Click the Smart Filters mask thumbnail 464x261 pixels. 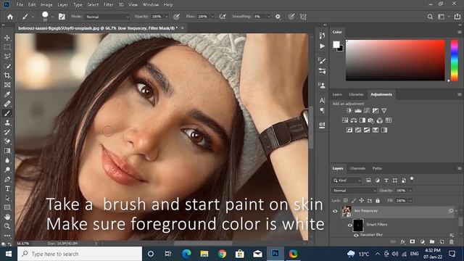358,225
